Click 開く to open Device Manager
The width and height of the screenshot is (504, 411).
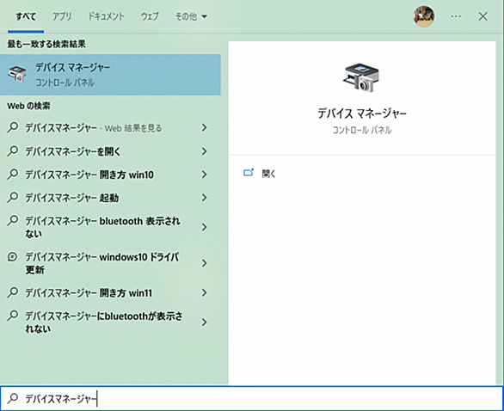coord(268,174)
